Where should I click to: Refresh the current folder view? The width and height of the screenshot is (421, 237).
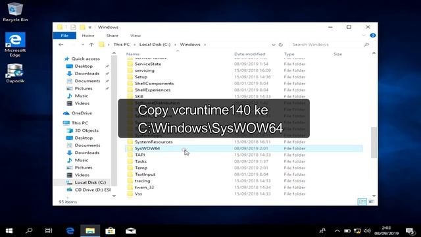[281, 45]
